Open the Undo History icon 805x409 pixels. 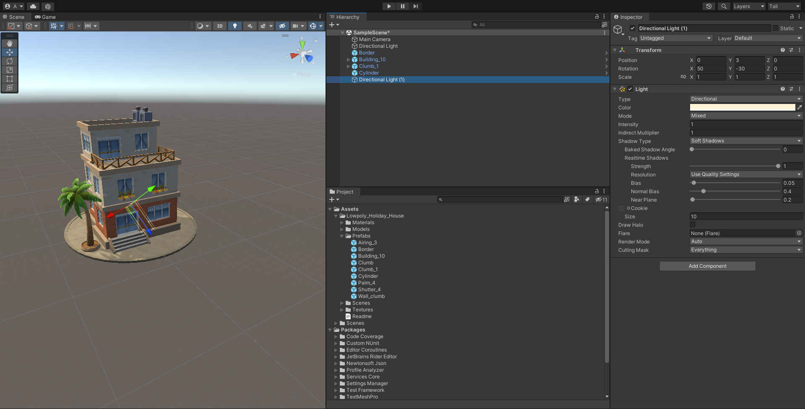coord(709,6)
